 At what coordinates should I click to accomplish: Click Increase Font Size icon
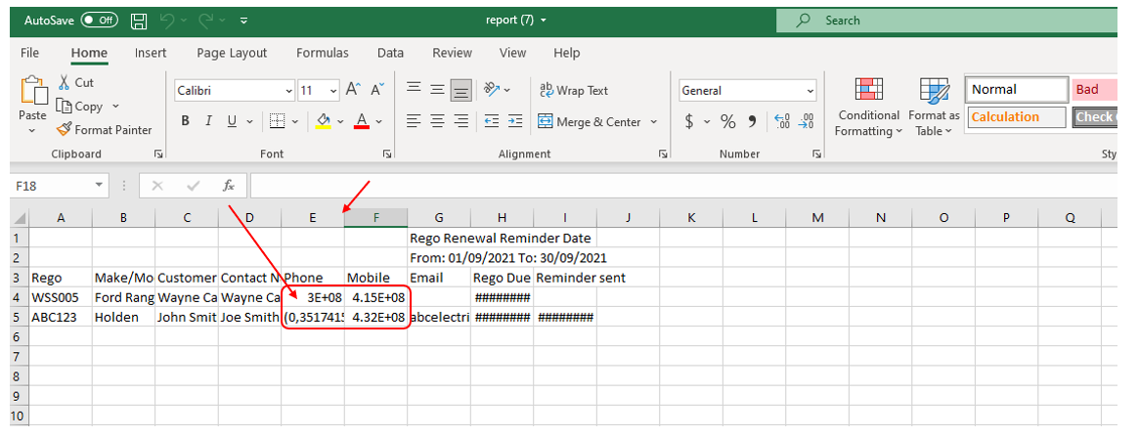click(353, 90)
